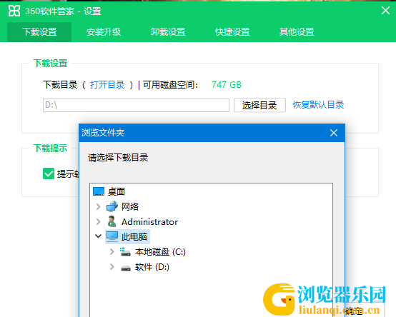Click the download directory path field

pyautogui.click(x=136, y=105)
